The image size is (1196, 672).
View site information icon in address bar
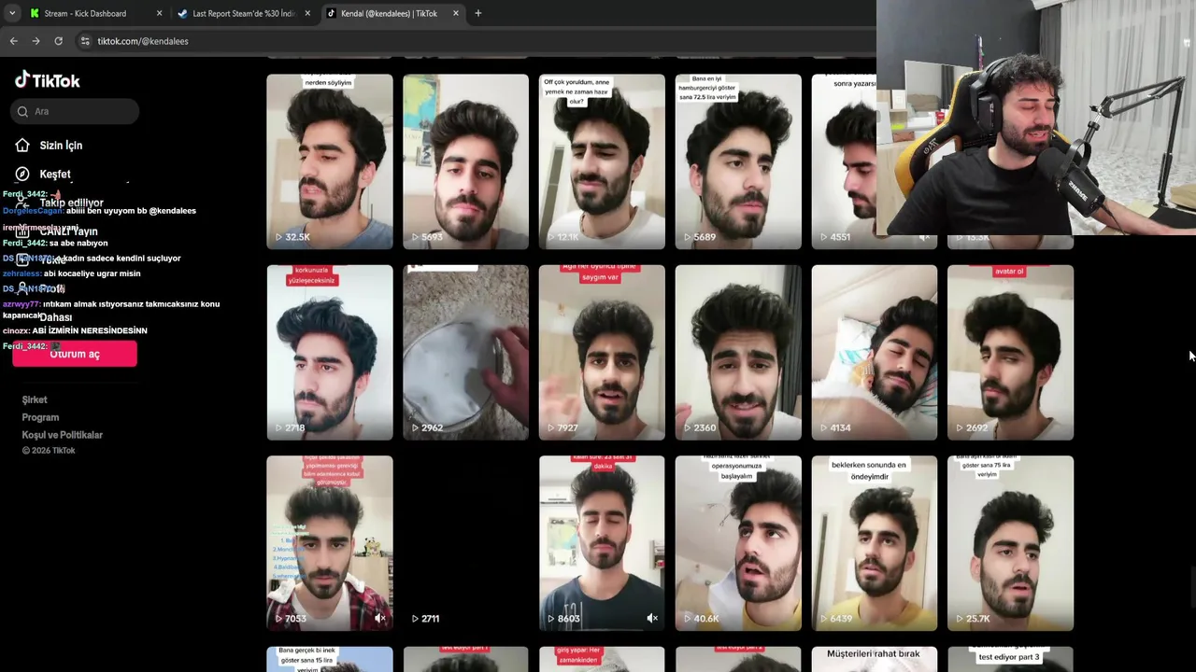[x=85, y=41]
